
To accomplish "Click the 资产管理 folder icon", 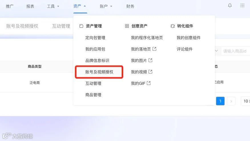I will 81,26.
